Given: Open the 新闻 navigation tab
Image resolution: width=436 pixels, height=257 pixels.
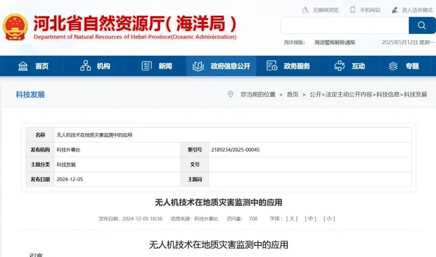Looking at the screenshot, I should [x=158, y=66].
